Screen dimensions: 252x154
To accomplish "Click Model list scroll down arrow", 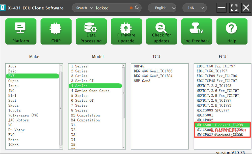I will point(123,147).
